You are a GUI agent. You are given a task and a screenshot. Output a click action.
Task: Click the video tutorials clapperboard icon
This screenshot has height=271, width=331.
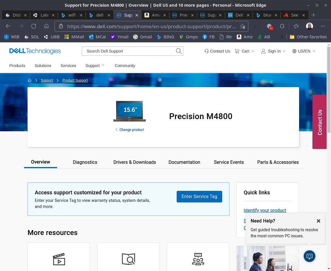click(x=59, y=259)
